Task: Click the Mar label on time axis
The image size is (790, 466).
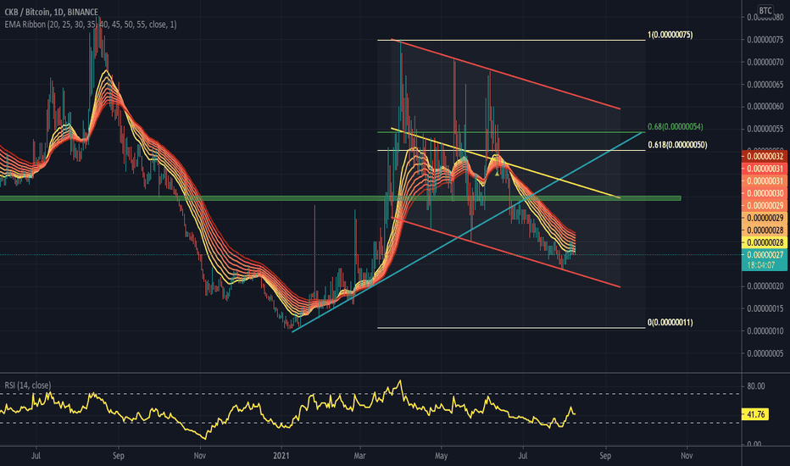Action: coord(359,456)
